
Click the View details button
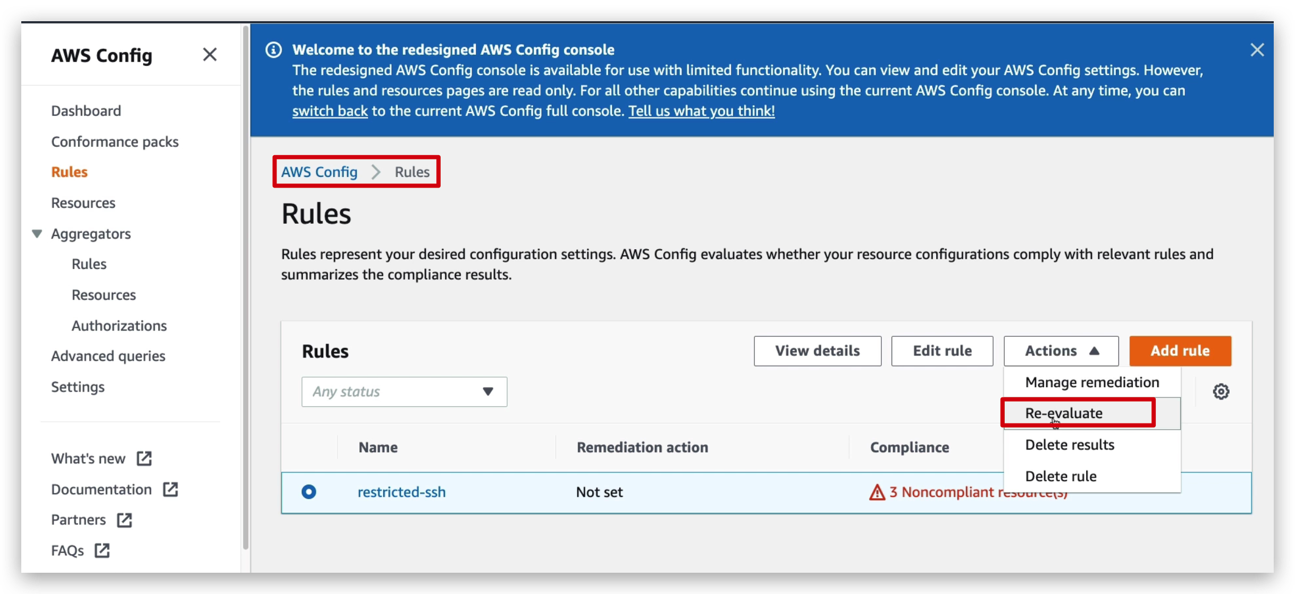[x=817, y=351]
